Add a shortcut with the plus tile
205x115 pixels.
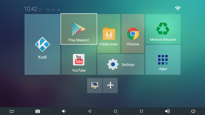(x=110, y=86)
